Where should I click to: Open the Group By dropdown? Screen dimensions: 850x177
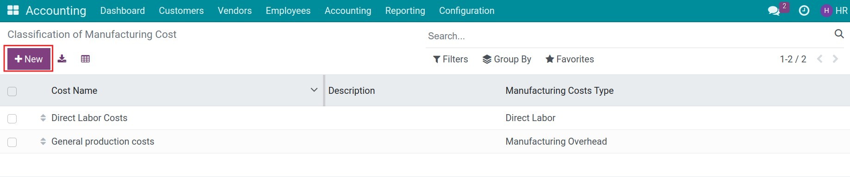pos(507,59)
